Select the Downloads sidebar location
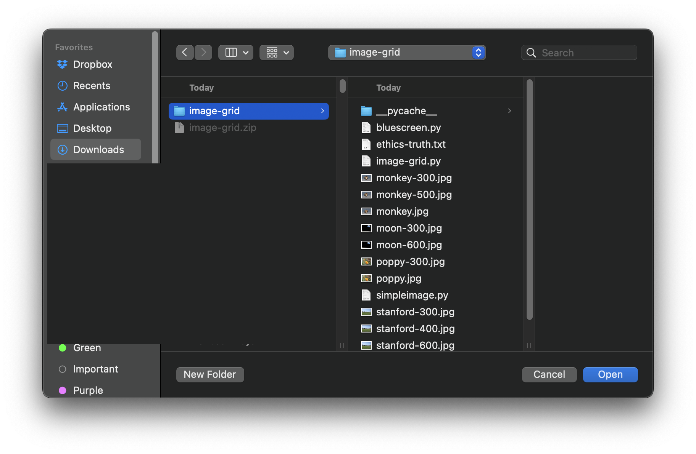The image size is (696, 454). (98, 149)
